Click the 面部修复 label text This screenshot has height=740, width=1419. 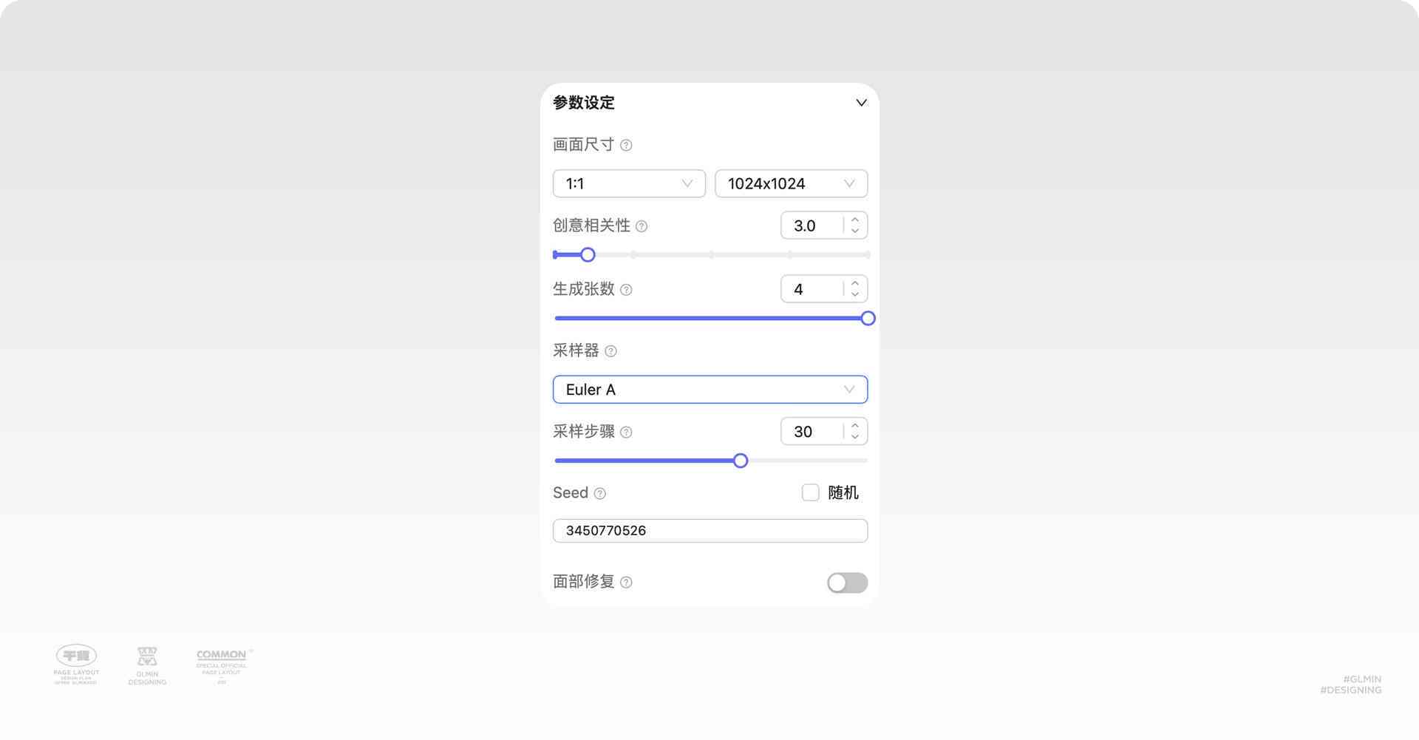point(584,582)
